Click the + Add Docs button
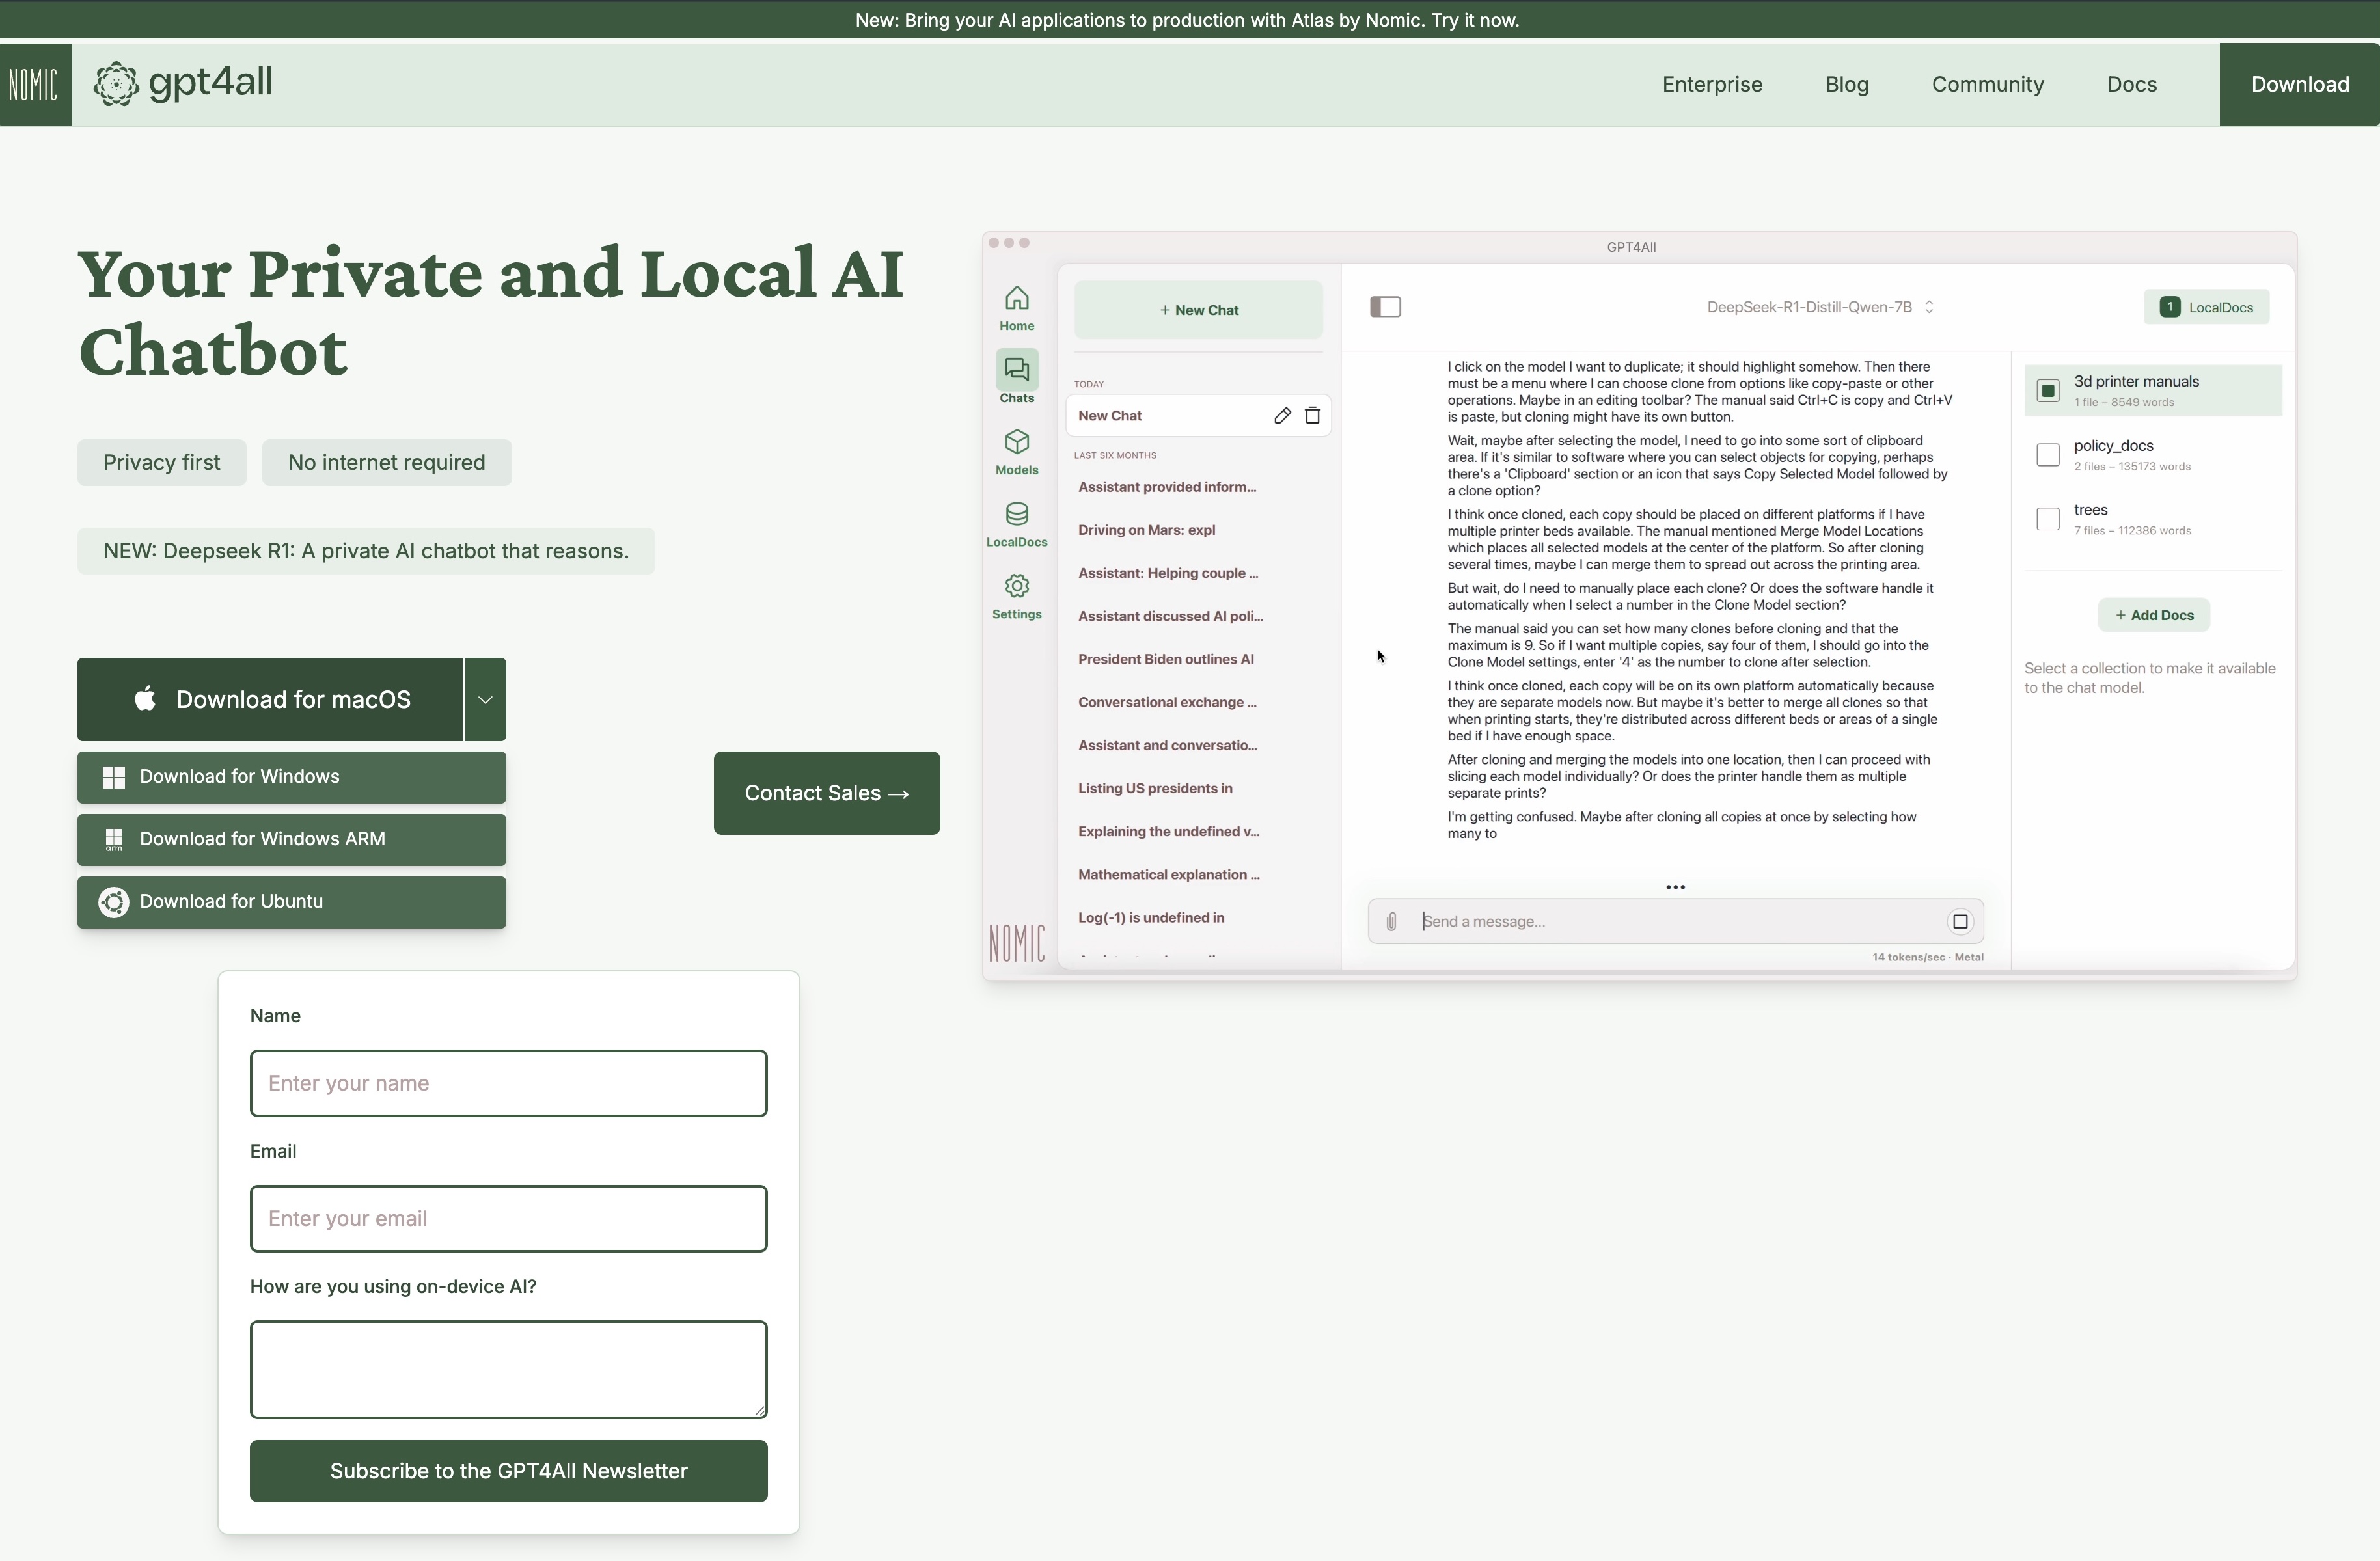This screenshot has height=1561, width=2380. click(x=2153, y=616)
